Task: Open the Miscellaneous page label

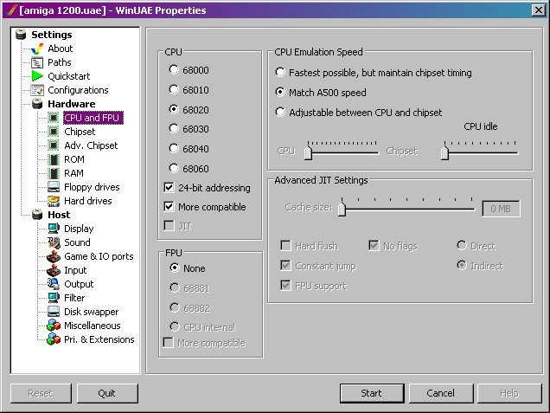Action: pyautogui.click(x=93, y=326)
